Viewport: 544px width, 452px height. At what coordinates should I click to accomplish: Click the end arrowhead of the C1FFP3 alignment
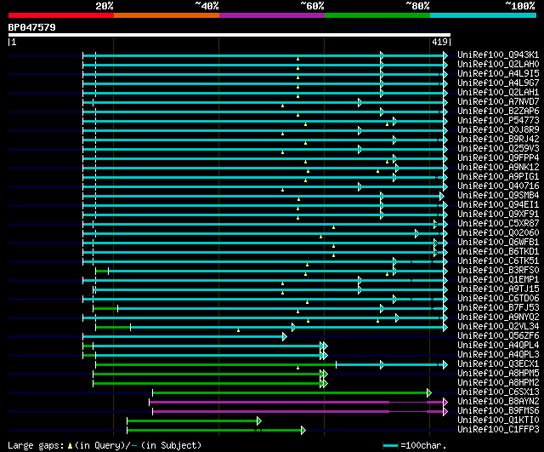[x=303, y=430]
